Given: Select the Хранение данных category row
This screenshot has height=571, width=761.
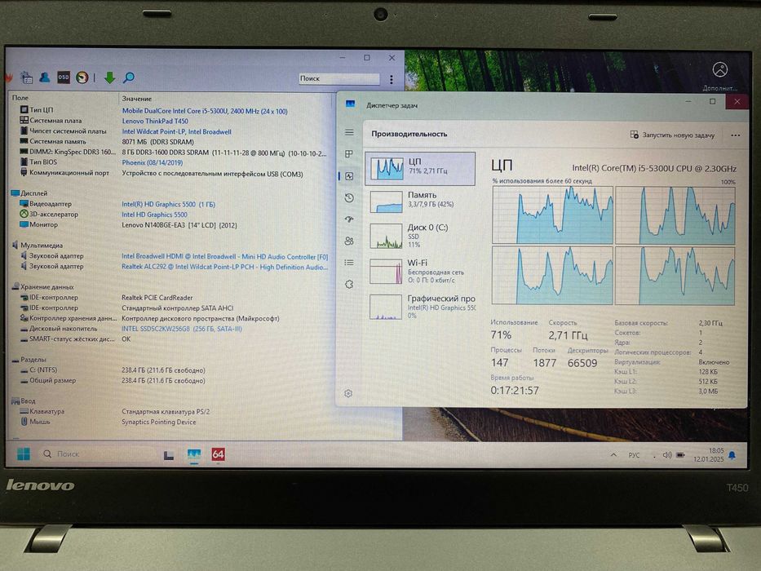Looking at the screenshot, I should point(42,287).
